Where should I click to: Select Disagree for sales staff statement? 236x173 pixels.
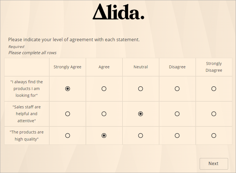[177, 113]
